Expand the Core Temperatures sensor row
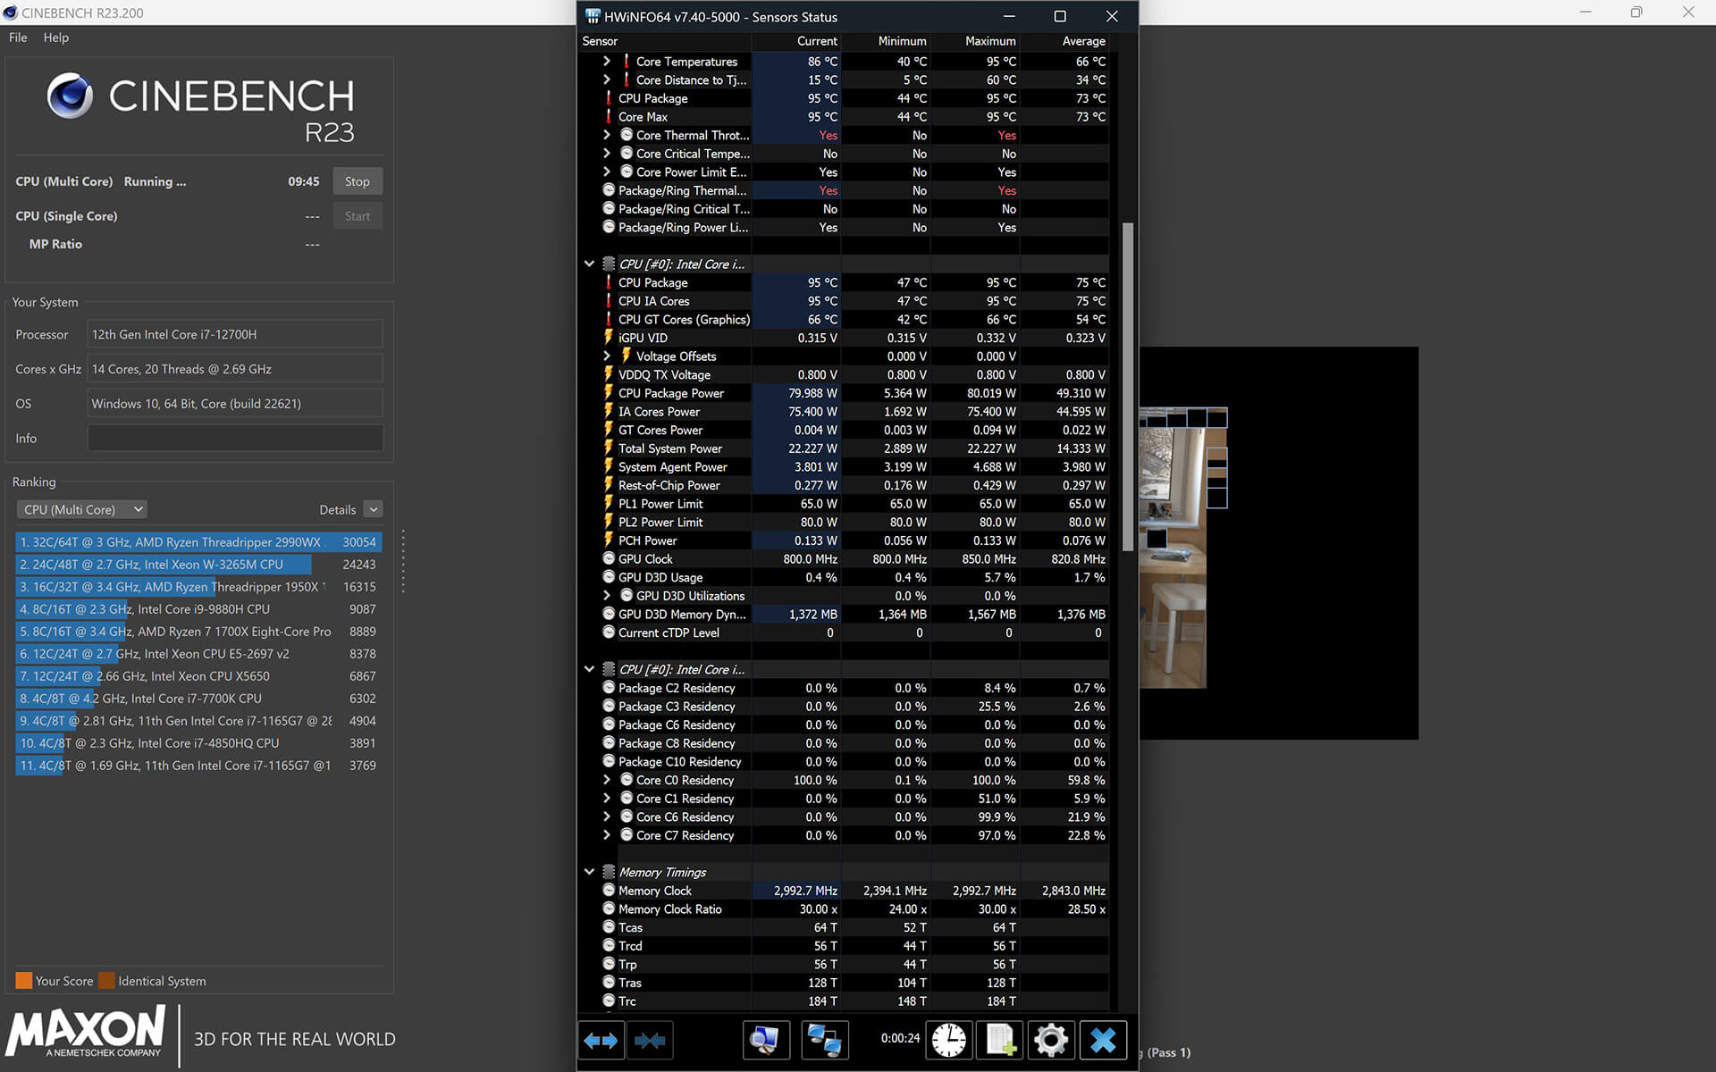The image size is (1716, 1072). tap(607, 62)
